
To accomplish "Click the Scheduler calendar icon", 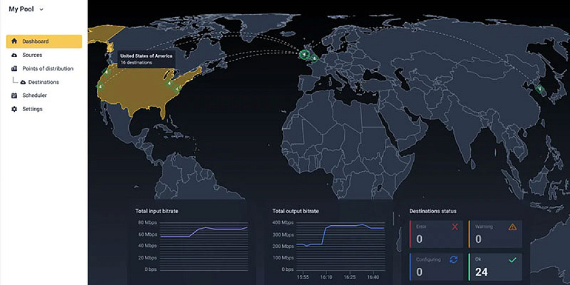I will coord(14,96).
